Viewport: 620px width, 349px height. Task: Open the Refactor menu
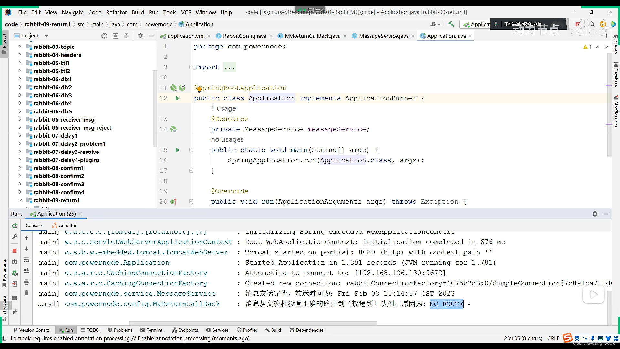click(116, 12)
